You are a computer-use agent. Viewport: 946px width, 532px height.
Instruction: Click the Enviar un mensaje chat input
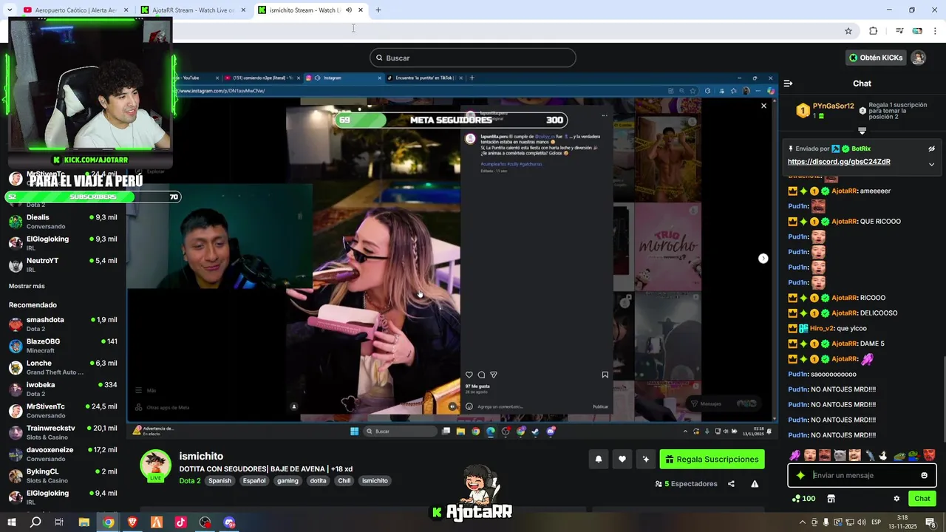[x=861, y=475]
